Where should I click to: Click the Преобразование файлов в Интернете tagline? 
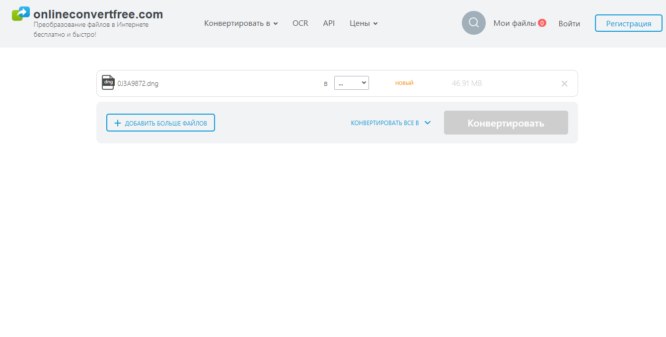click(x=91, y=29)
